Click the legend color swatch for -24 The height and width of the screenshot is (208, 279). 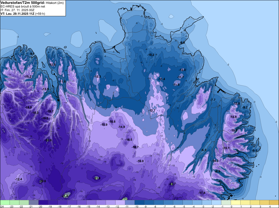(x=5, y=202)
